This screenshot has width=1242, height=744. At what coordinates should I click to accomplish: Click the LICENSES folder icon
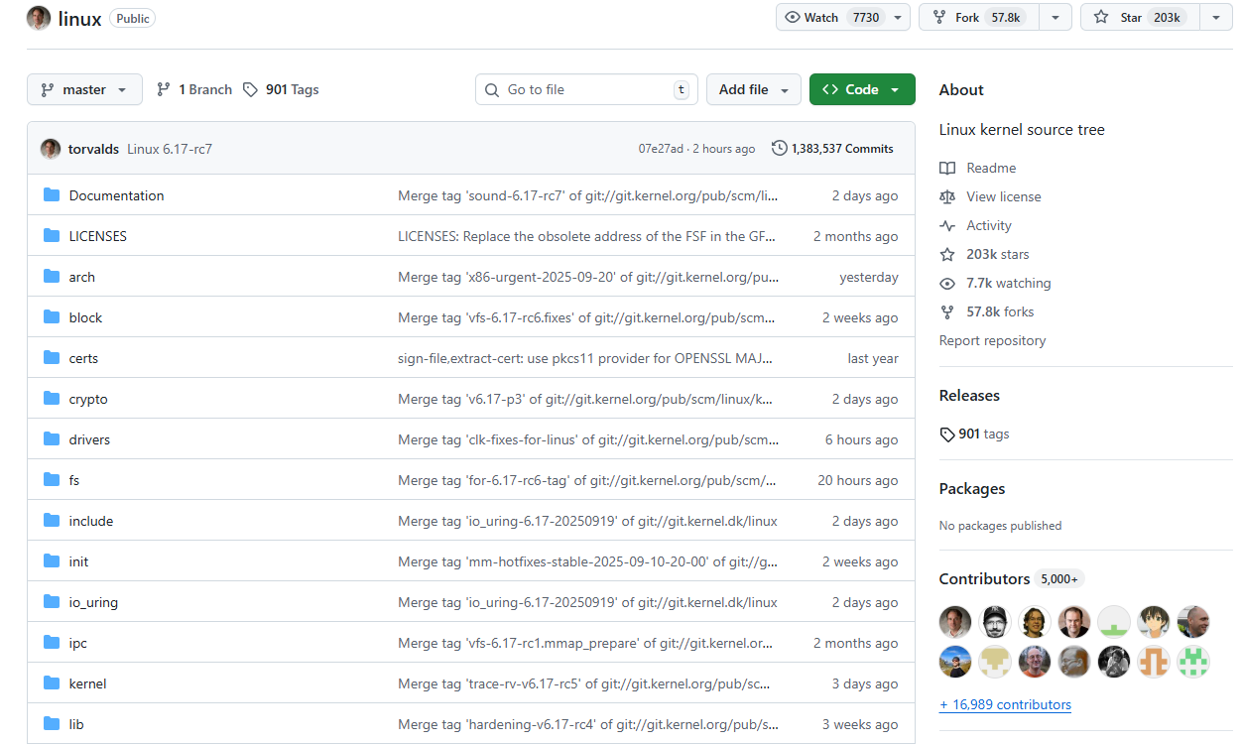pyautogui.click(x=52, y=236)
